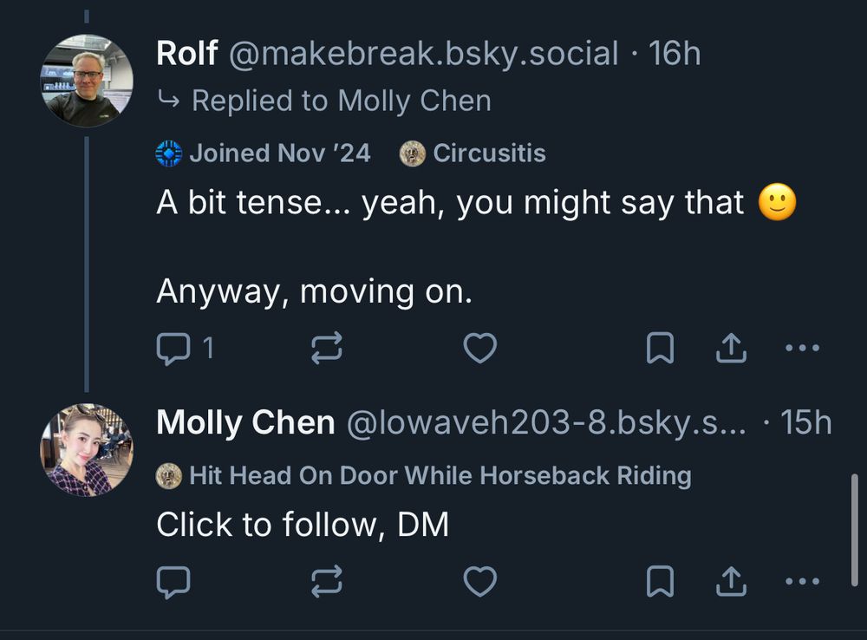Collapse thread via vertical reply line
Screen dimensions: 867x640
[88, 260]
